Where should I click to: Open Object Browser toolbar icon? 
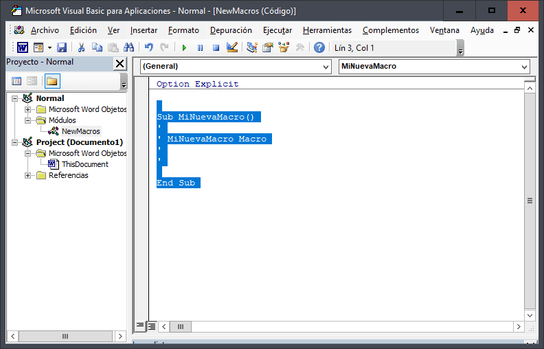[x=284, y=47]
